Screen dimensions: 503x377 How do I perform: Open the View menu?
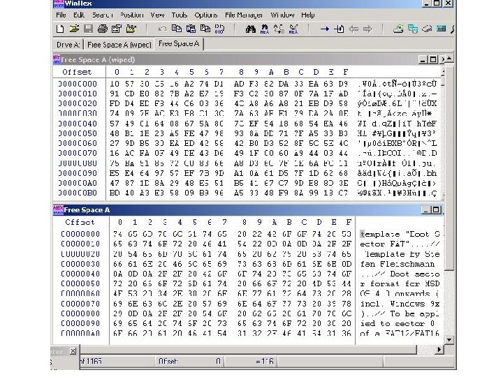click(157, 15)
